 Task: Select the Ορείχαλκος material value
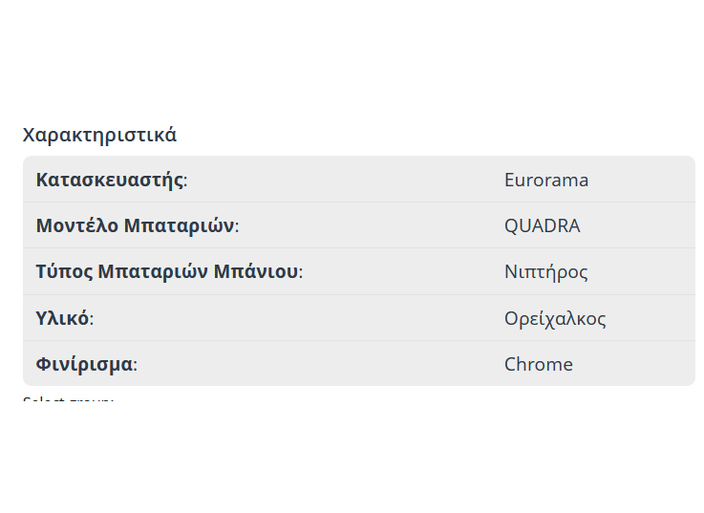click(554, 318)
